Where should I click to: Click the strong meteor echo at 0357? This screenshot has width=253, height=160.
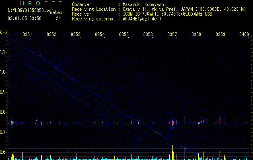[173, 123]
